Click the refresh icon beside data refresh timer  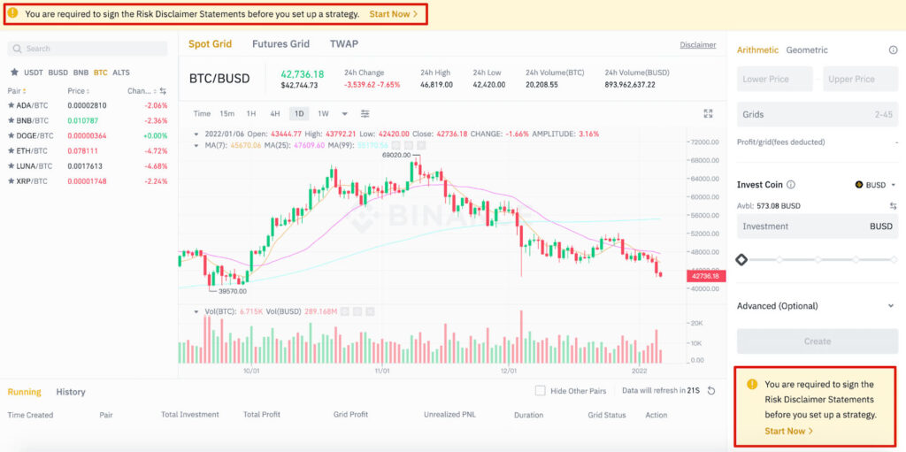(711, 391)
